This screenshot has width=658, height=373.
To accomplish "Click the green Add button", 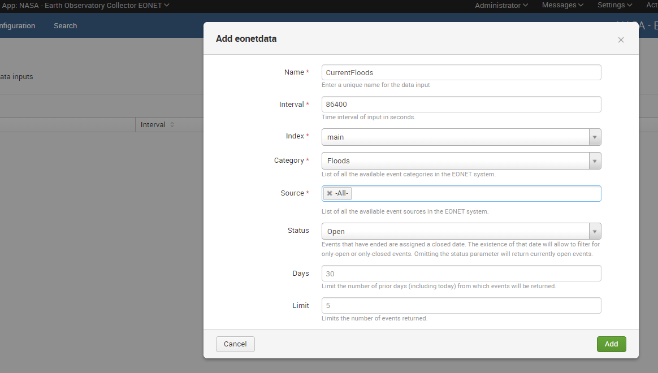I will coord(611,344).
